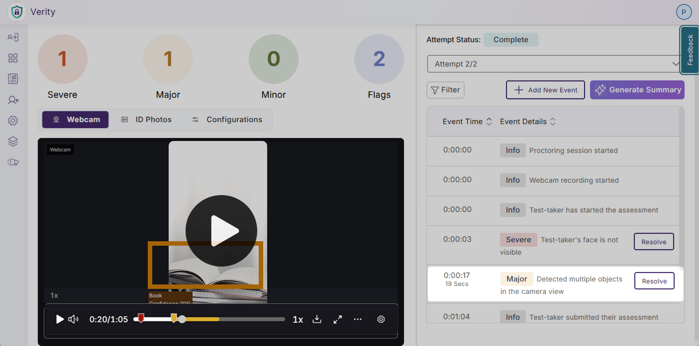Open the Attempt 2/2 dropdown
Viewport: 699px width, 346px height.
pos(555,64)
